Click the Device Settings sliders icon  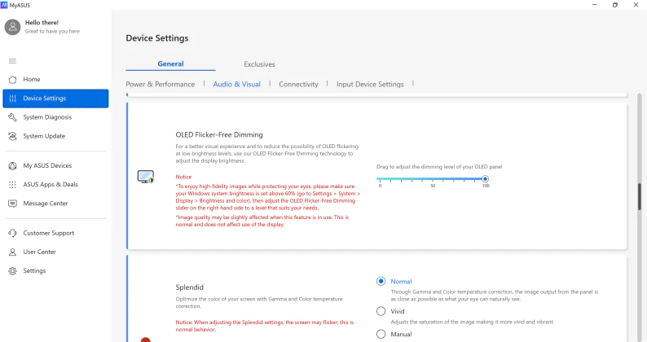click(x=13, y=99)
